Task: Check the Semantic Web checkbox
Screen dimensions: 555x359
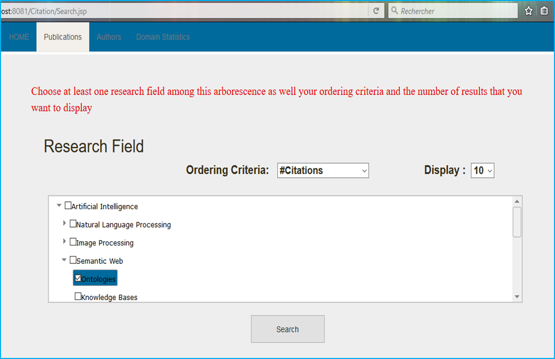Action: pyautogui.click(x=73, y=259)
